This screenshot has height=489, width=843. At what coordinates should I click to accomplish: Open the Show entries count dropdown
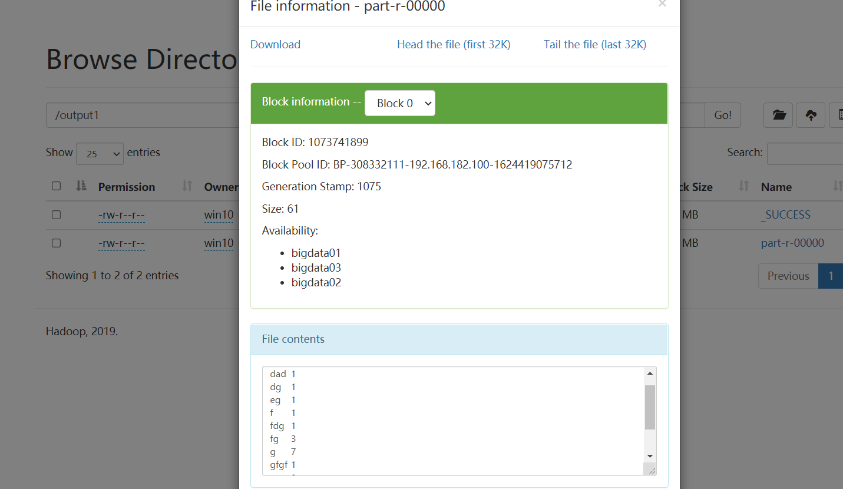[x=100, y=154]
